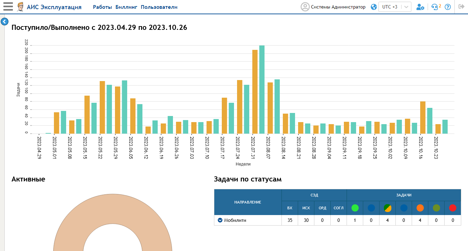
Task: Expand the Мобилити row chevron
Action: (220, 220)
